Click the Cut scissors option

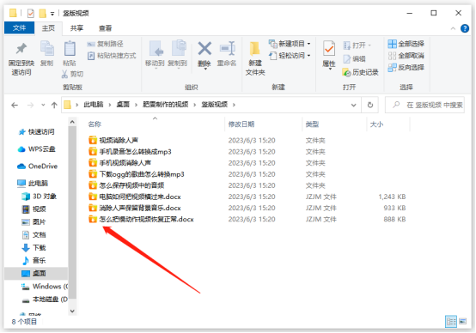pyautogui.click(x=72, y=74)
